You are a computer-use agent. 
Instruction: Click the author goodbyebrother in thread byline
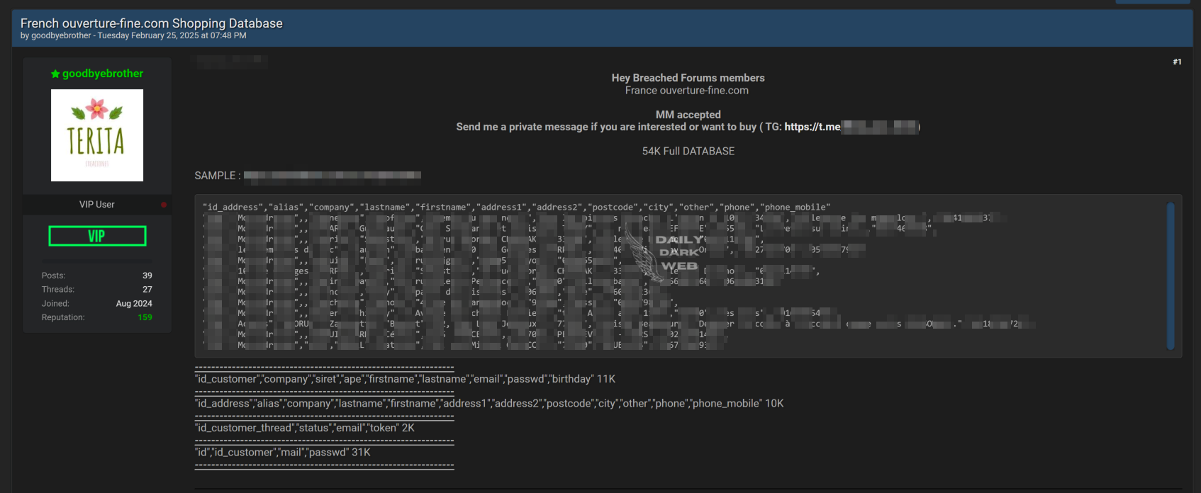61,35
